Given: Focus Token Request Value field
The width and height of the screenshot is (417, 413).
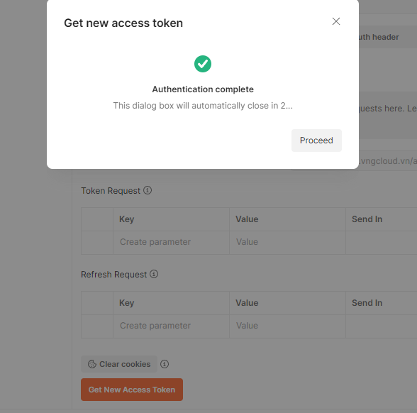Looking at the screenshot, I should click(x=287, y=242).
